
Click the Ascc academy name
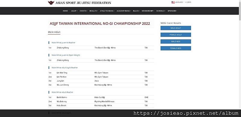tap(97, 81)
